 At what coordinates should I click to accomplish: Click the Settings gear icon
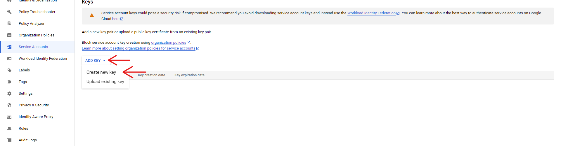pyautogui.click(x=9, y=94)
